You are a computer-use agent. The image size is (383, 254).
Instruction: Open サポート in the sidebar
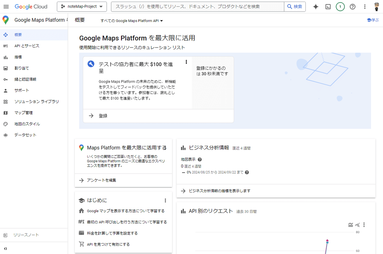pyautogui.click(x=34, y=90)
